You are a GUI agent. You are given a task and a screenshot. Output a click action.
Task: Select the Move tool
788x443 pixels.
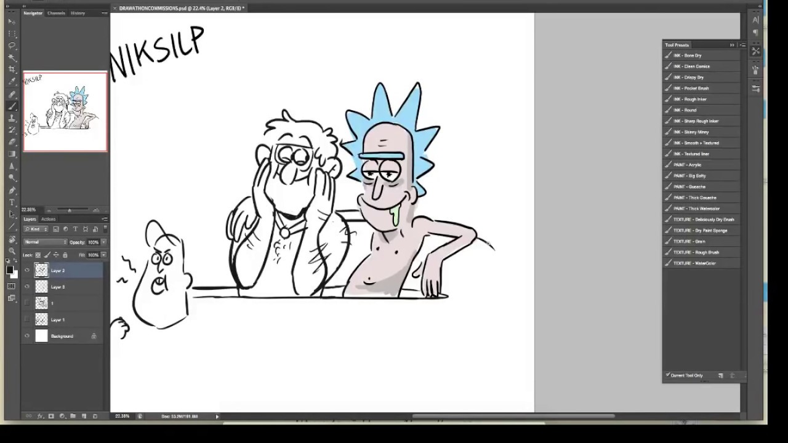pyautogui.click(x=12, y=22)
